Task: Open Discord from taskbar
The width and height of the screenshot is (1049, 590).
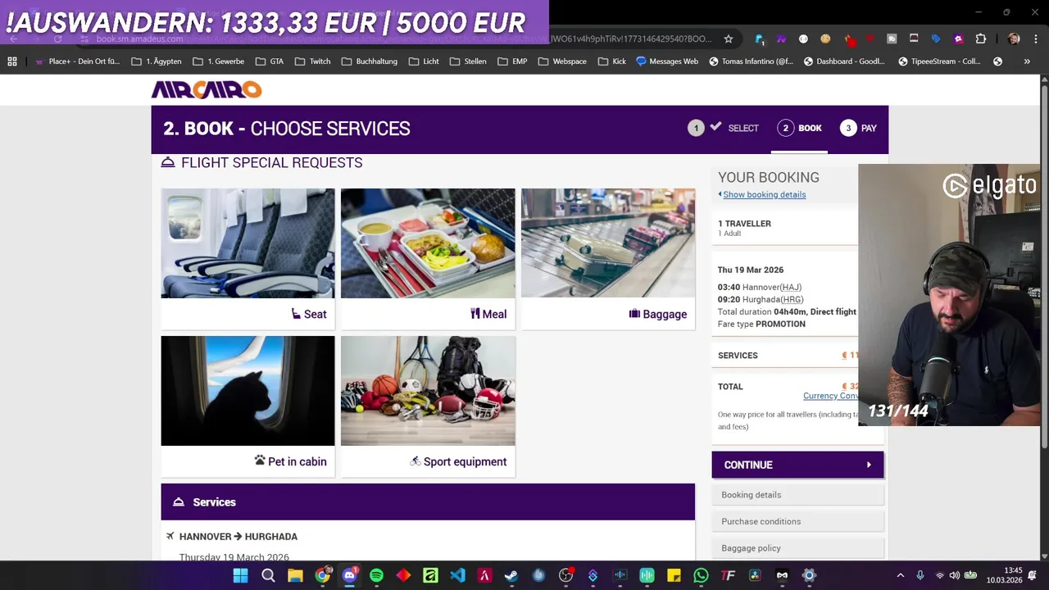Action: pyautogui.click(x=349, y=575)
